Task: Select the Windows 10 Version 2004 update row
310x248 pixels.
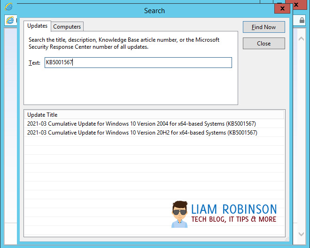Action: tap(154, 124)
